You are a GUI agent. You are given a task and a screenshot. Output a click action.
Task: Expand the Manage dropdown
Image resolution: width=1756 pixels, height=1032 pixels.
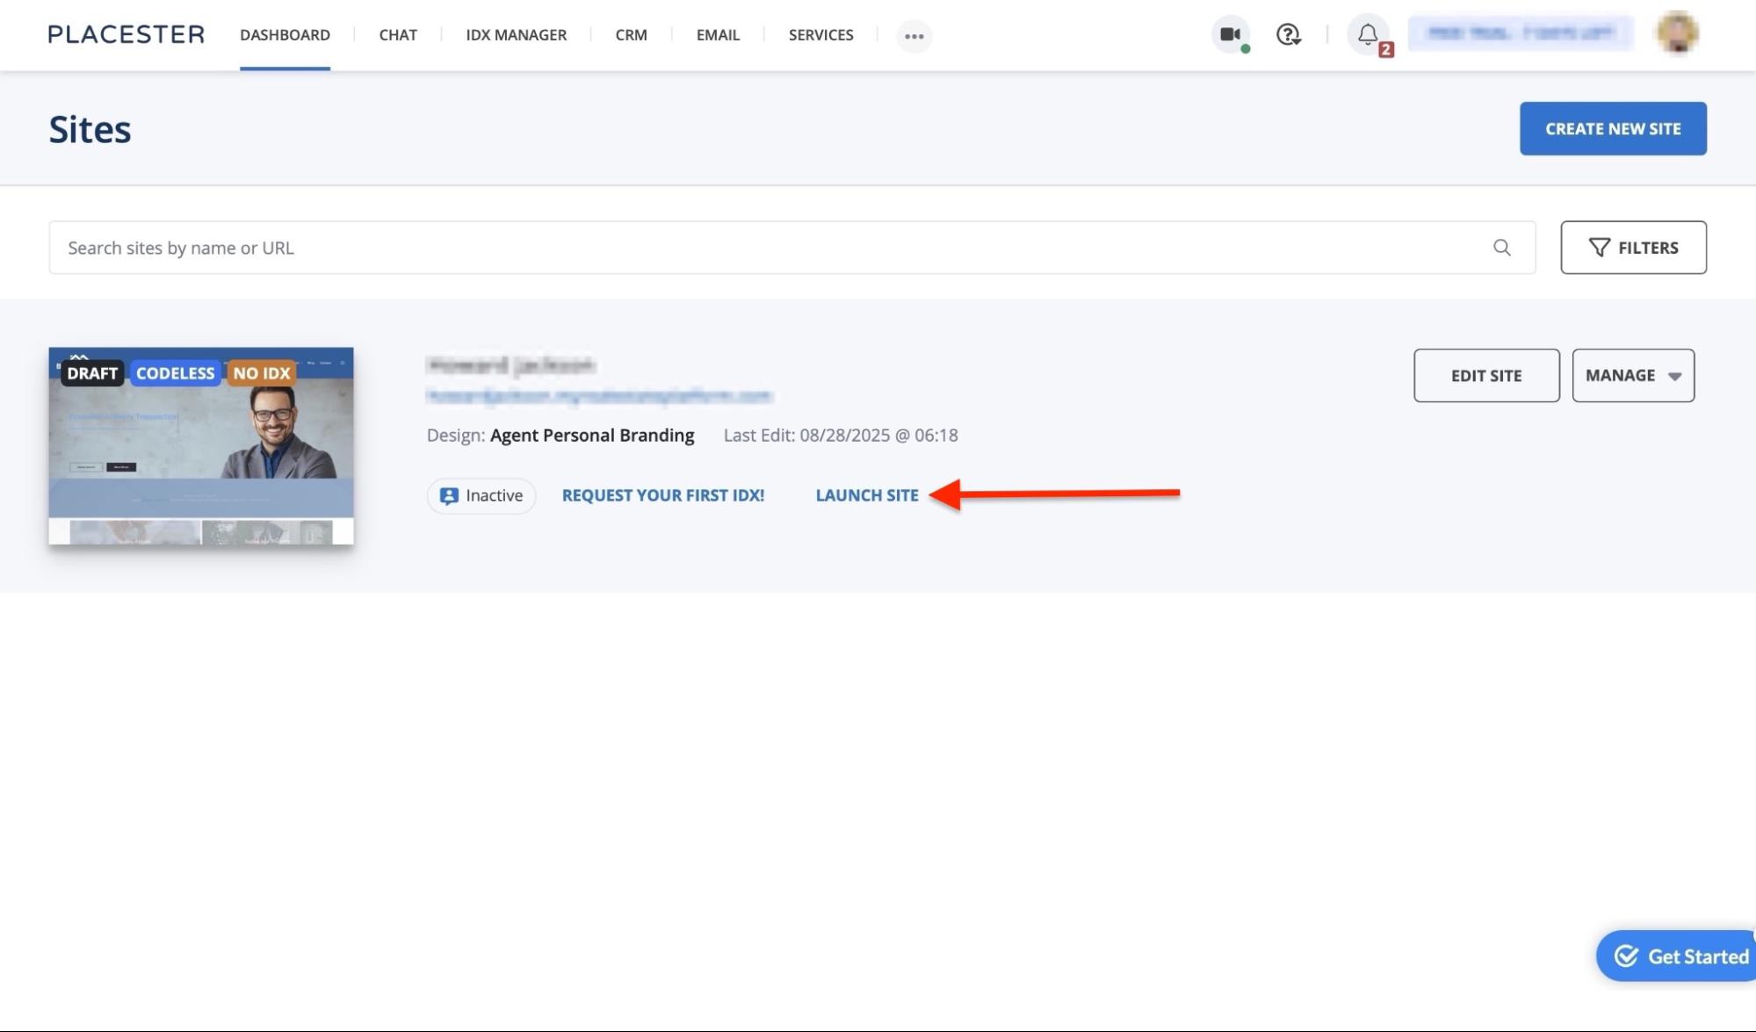1633,375
